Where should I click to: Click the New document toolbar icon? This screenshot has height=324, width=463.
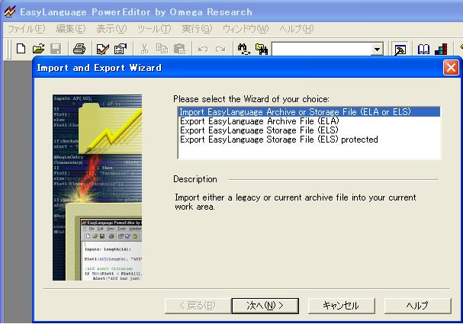(x=21, y=49)
